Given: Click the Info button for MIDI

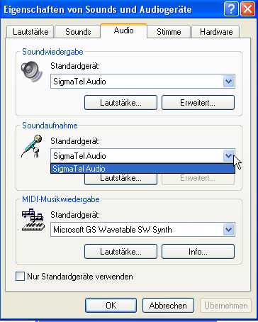Looking at the screenshot, I should [x=198, y=252].
